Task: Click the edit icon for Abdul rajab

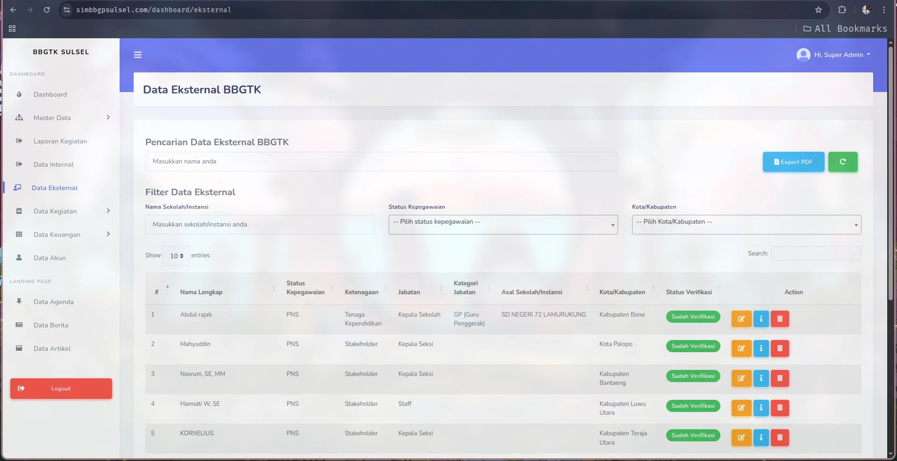Action: pos(741,319)
